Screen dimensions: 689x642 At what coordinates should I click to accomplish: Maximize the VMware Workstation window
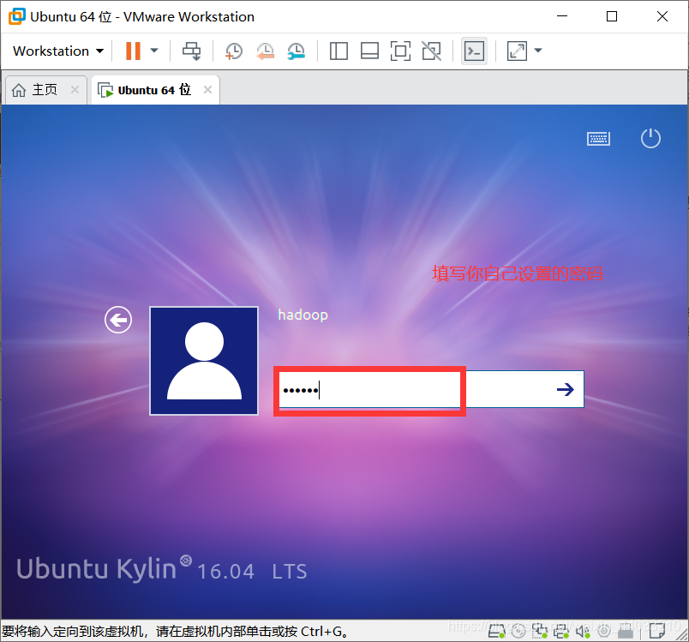point(612,16)
